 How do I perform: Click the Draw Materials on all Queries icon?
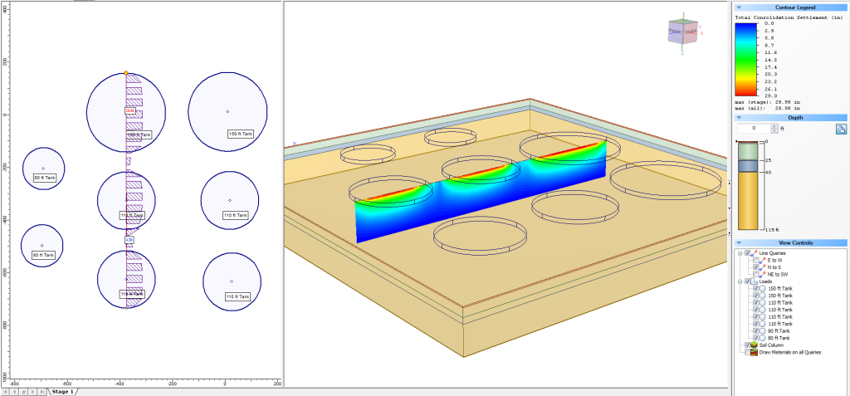(x=754, y=352)
